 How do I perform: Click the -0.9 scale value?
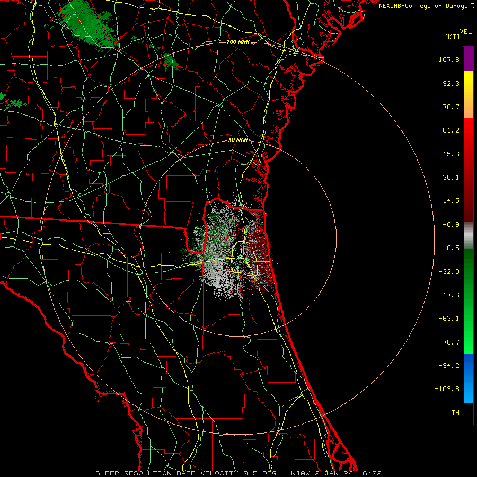(x=451, y=225)
